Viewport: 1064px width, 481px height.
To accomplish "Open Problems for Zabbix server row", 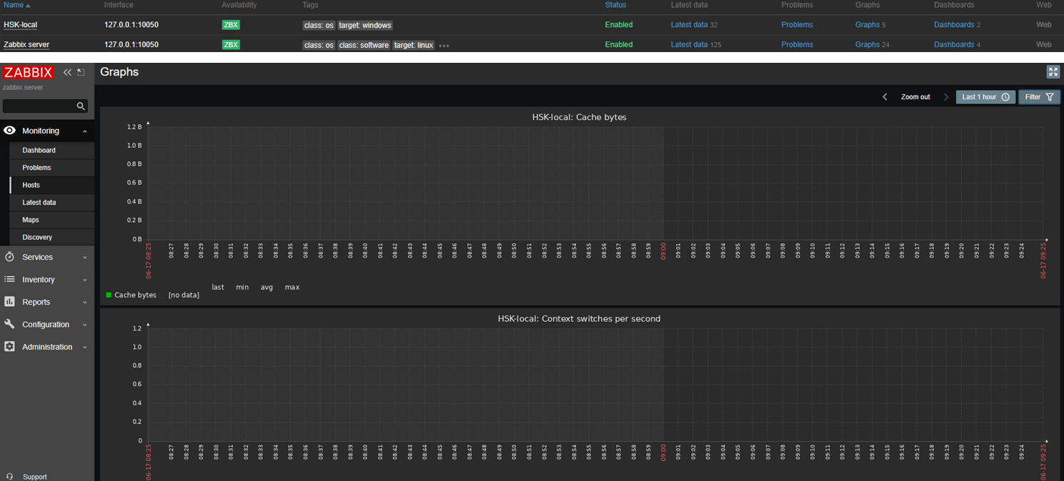I will [797, 45].
